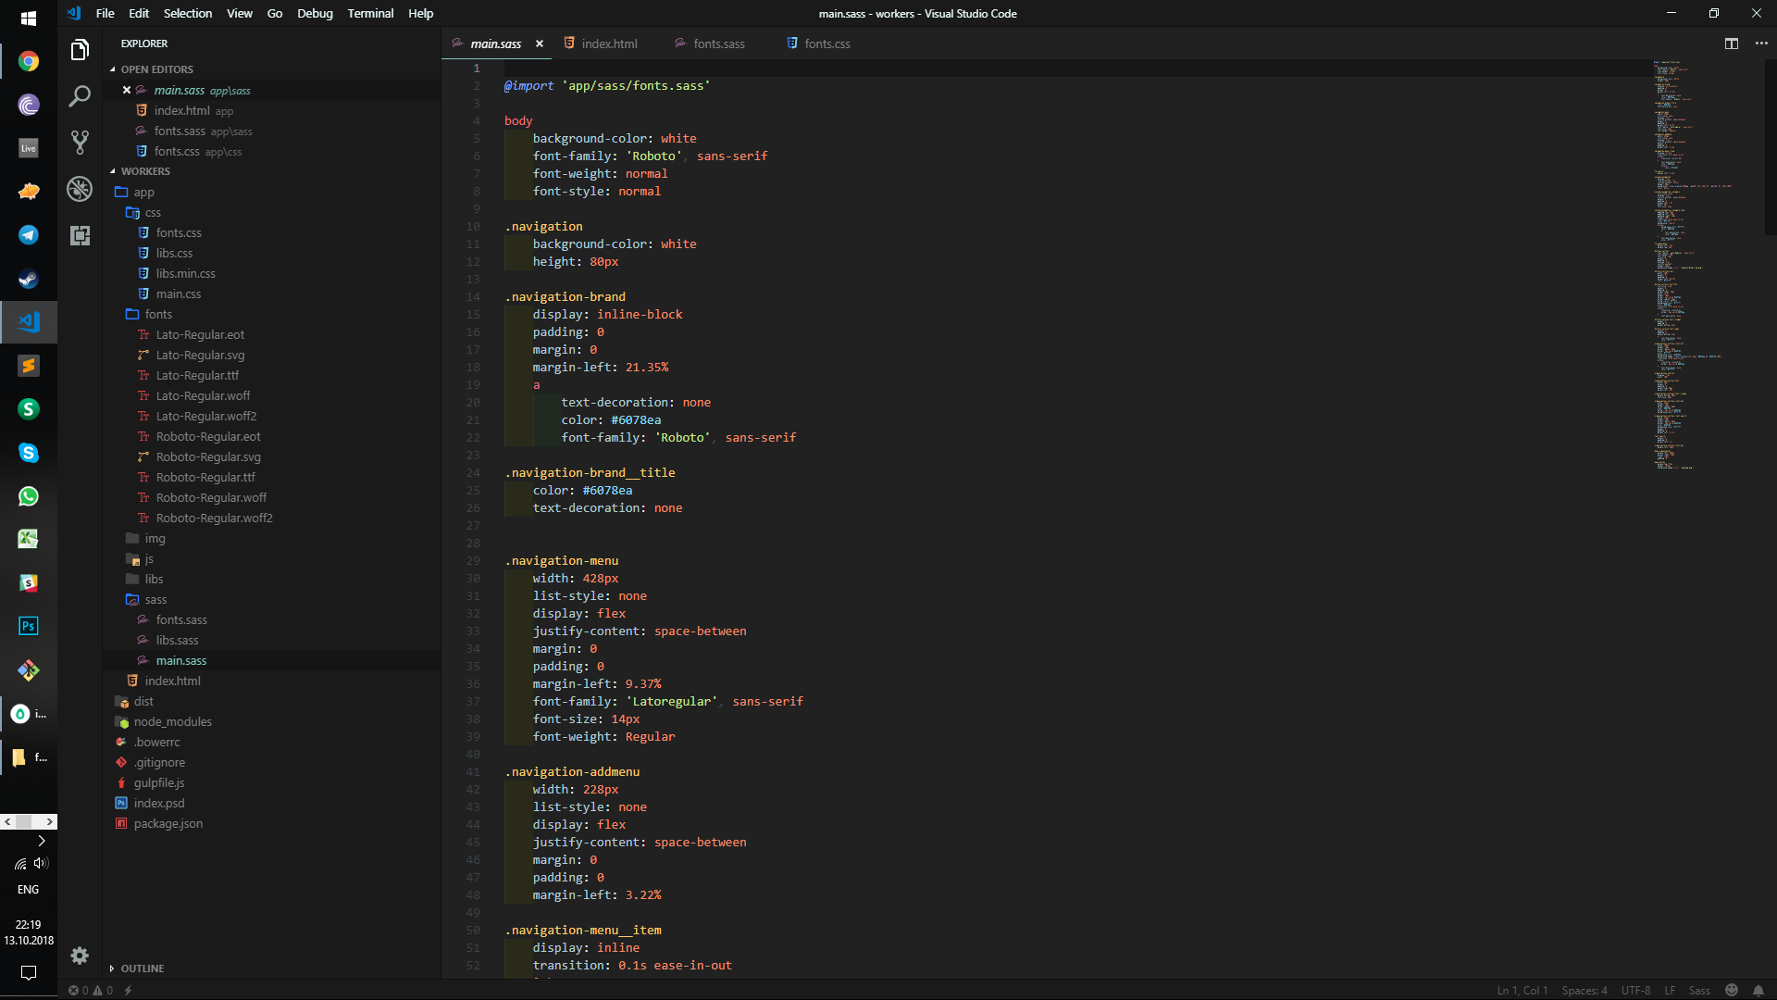
Task: Collapse the Open Editors section
Action: coord(156,69)
